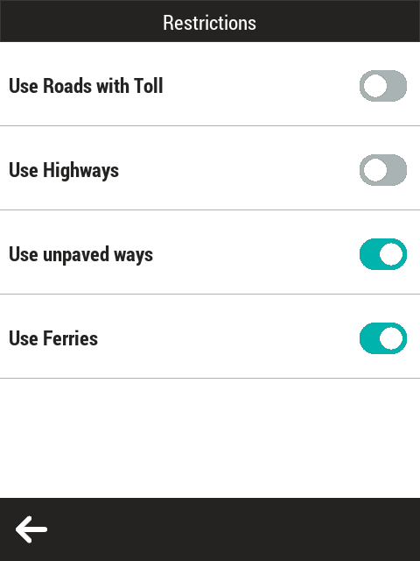Disable the Use unpaved ways switch
The image size is (420, 561).
tap(383, 254)
